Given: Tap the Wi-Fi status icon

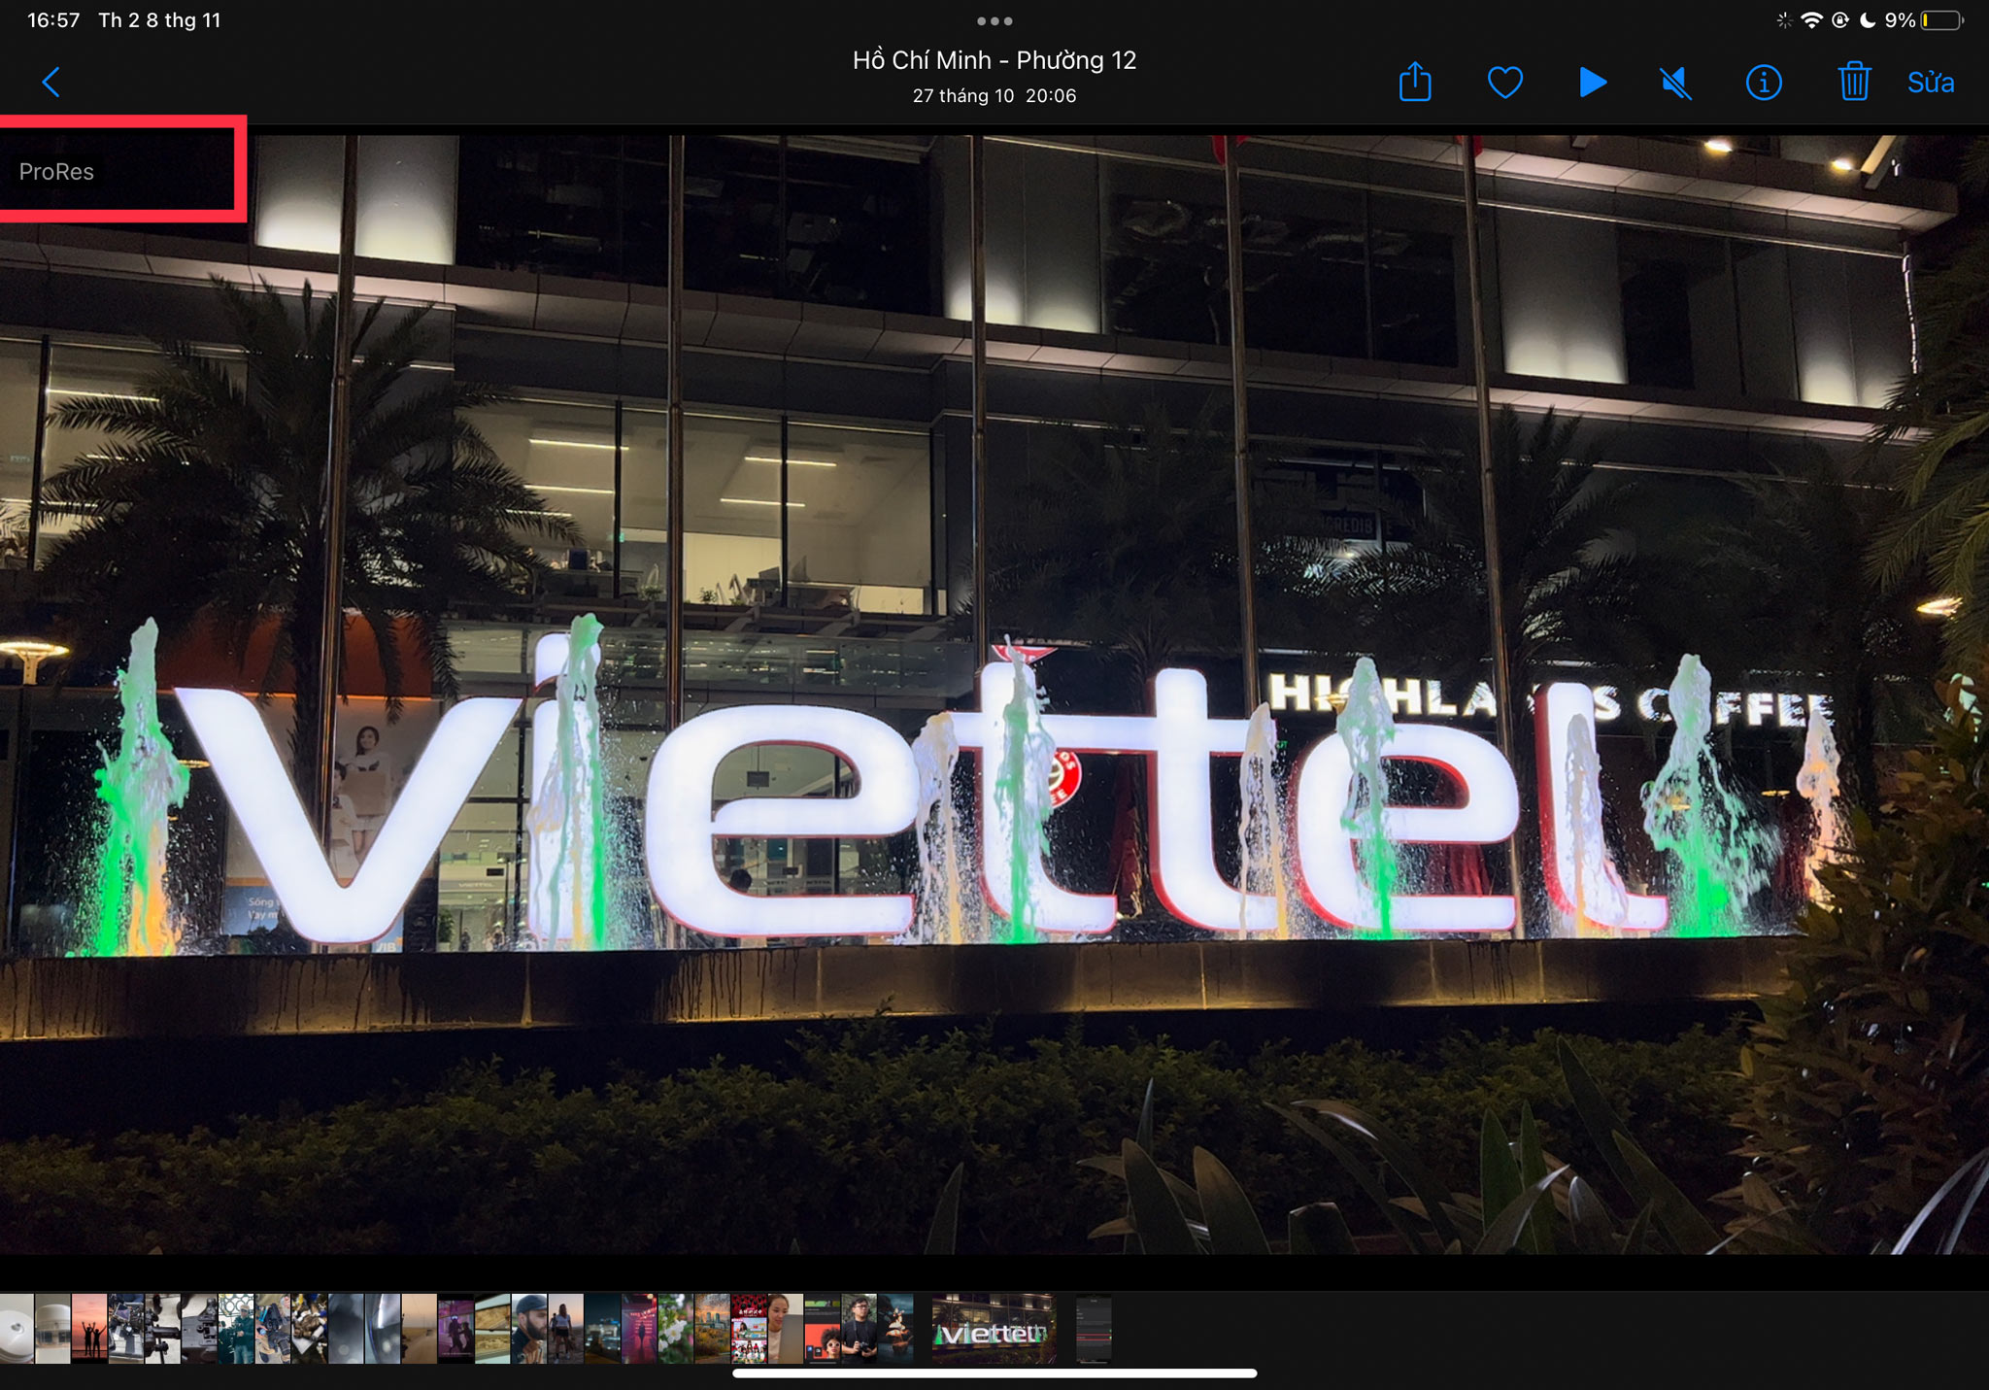Looking at the screenshot, I should (1811, 20).
